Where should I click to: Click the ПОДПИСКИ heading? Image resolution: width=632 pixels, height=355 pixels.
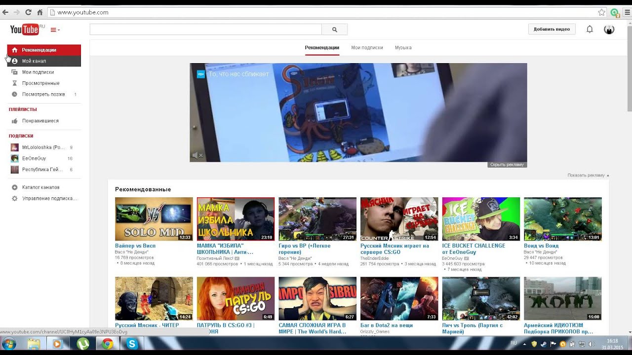[21, 136]
